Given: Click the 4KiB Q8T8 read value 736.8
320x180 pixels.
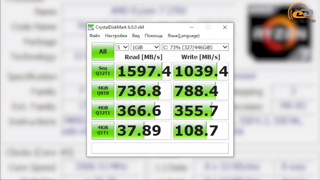Looking at the screenshot, I should 143,91.
